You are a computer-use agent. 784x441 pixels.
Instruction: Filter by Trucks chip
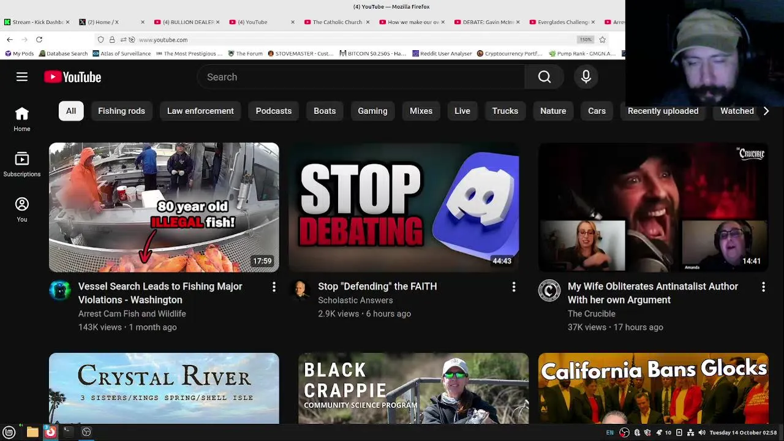tap(505, 111)
